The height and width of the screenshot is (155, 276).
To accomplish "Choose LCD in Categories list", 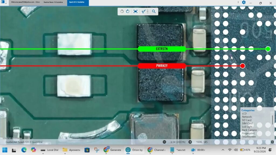I will click(244, 114).
